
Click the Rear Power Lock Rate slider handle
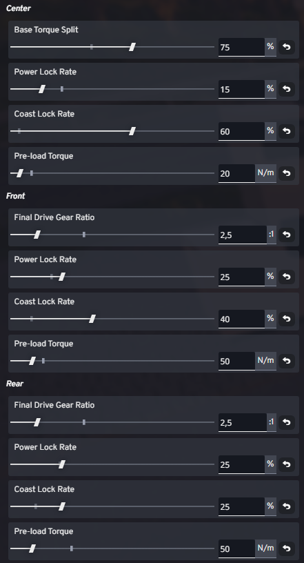pos(62,464)
